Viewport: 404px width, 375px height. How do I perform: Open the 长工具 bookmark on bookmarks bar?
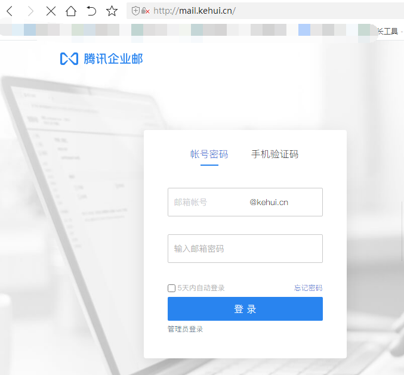[387, 31]
